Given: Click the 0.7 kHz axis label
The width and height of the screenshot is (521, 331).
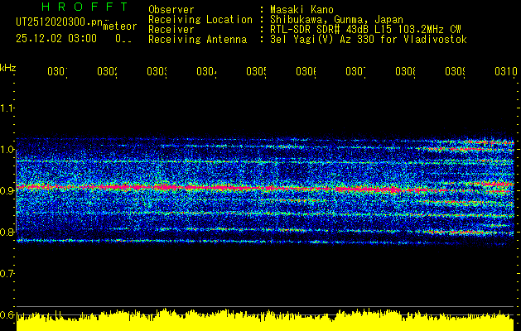Looking at the screenshot, I should click(x=7, y=273).
